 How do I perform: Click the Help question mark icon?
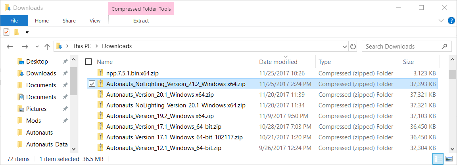coord(451,21)
